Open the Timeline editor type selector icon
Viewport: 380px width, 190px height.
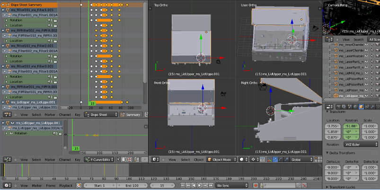click(x=7, y=185)
